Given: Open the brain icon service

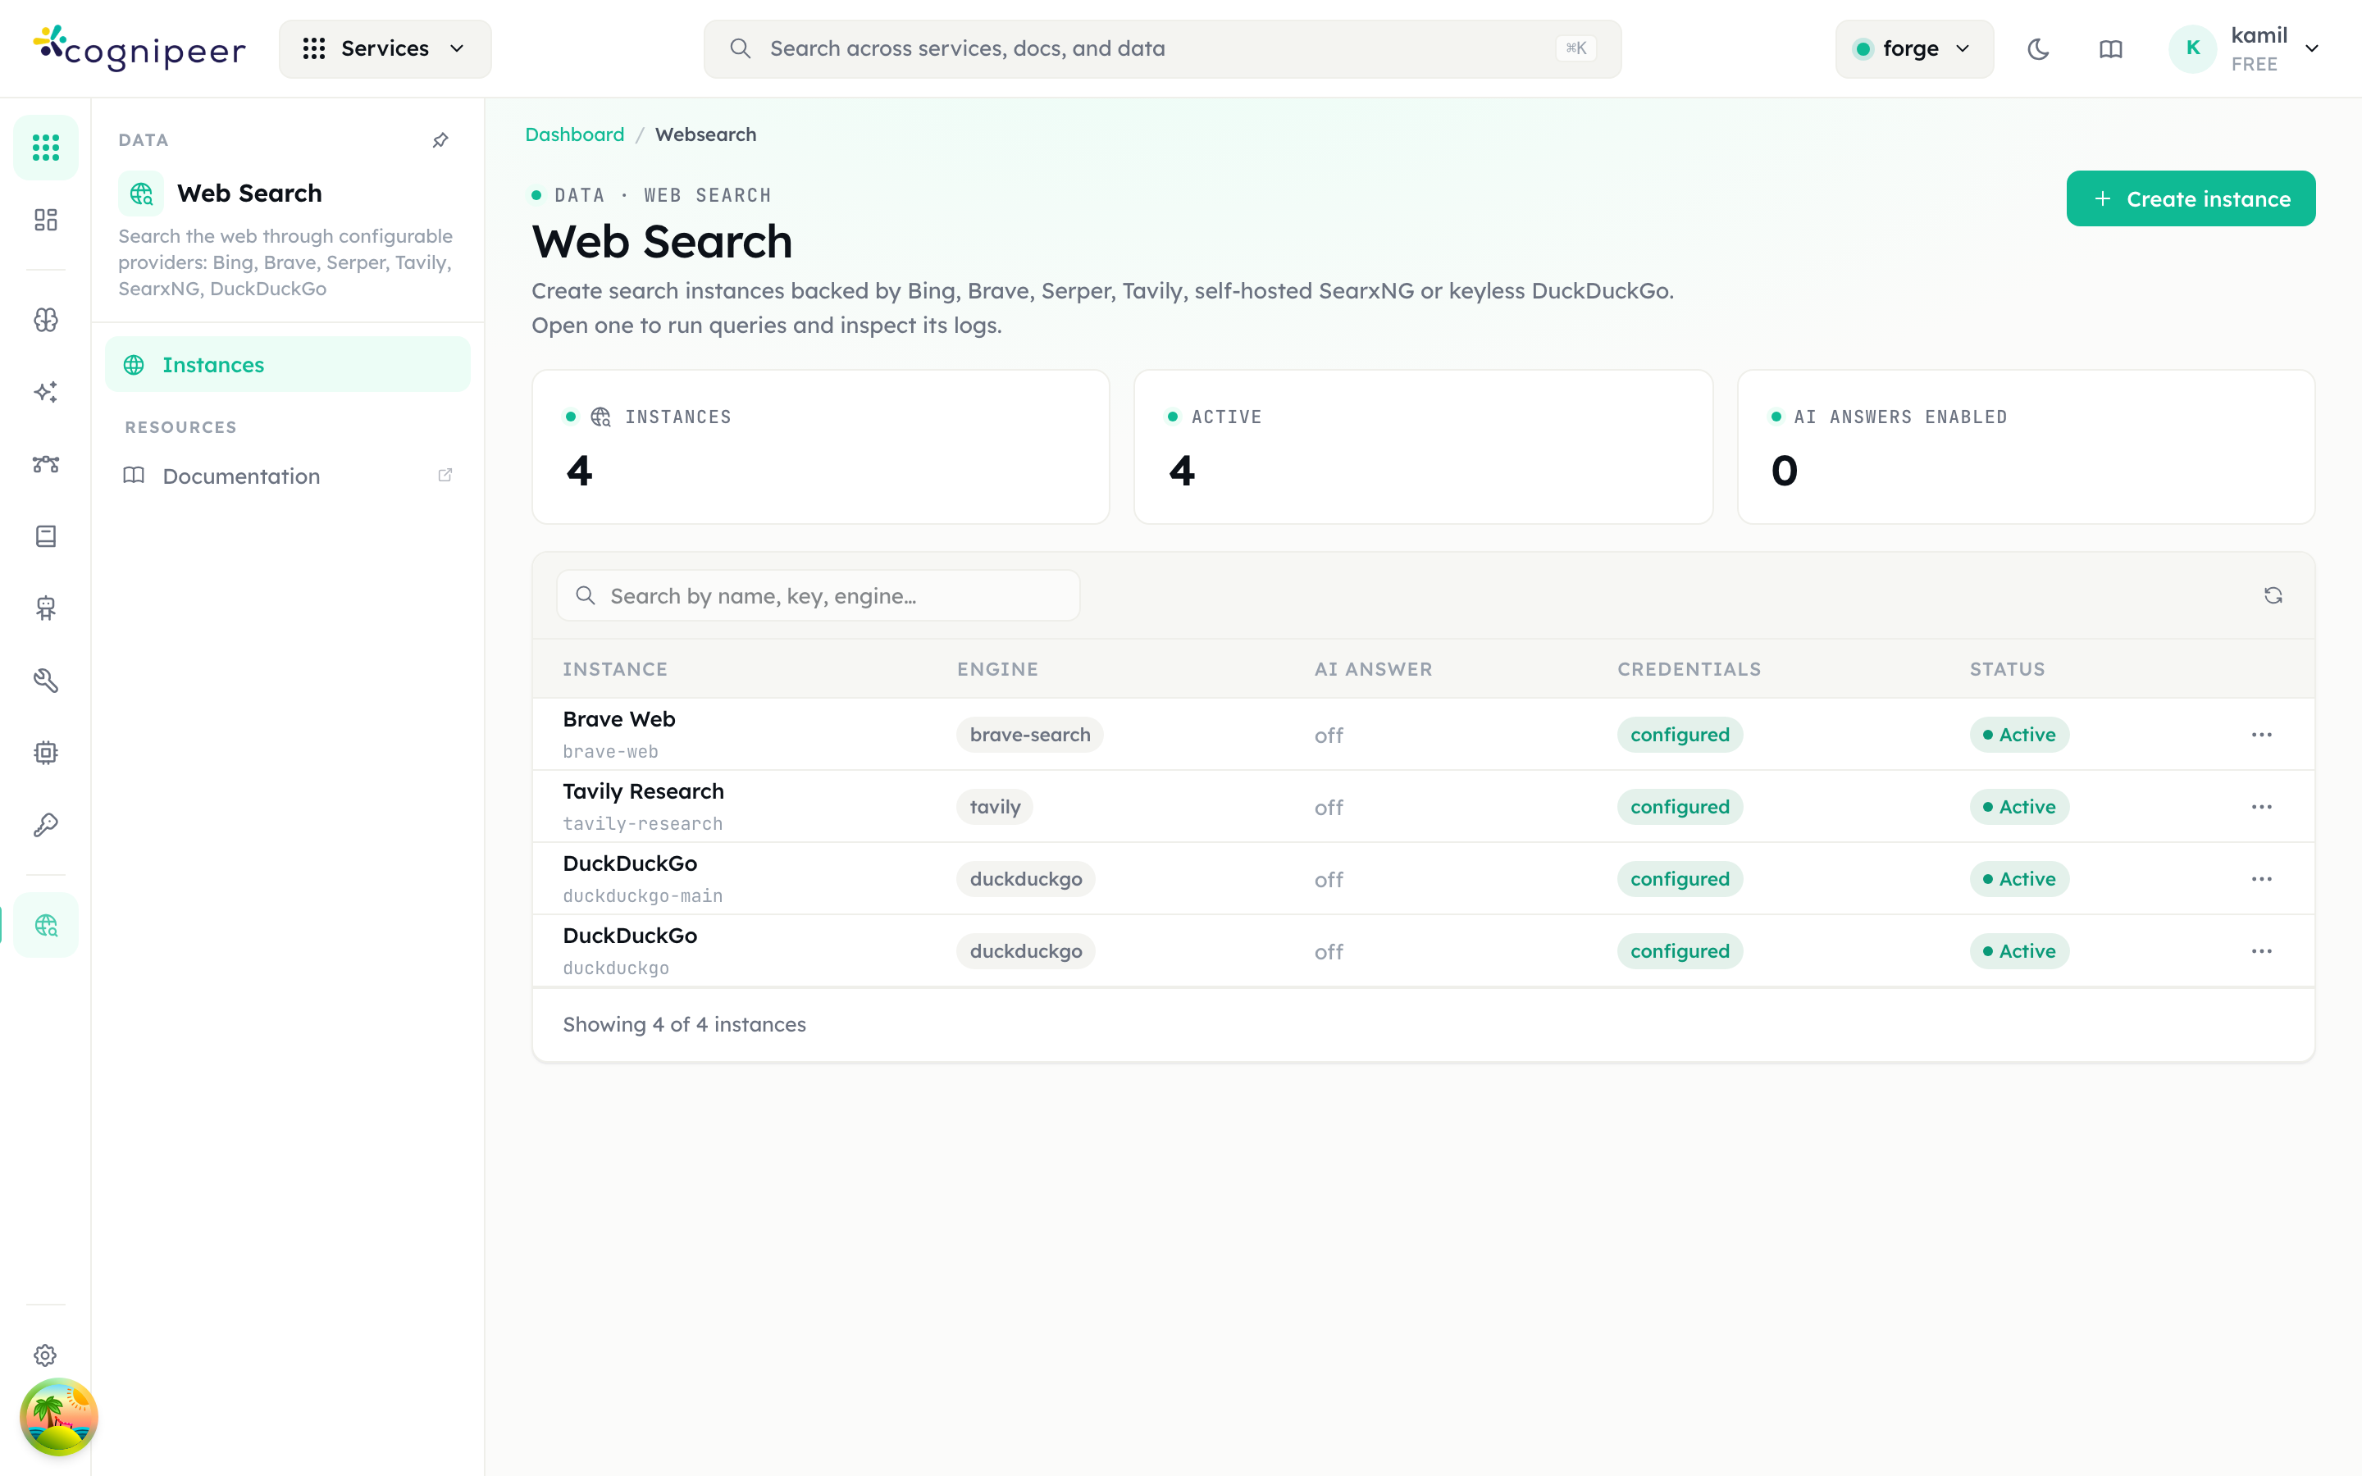Looking at the screenshot, I should click(46, 320).
